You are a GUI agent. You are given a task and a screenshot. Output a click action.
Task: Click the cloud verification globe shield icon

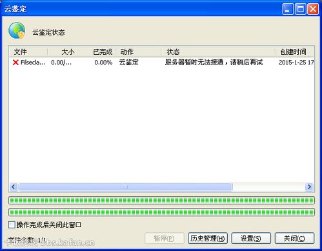pos(17,31)
